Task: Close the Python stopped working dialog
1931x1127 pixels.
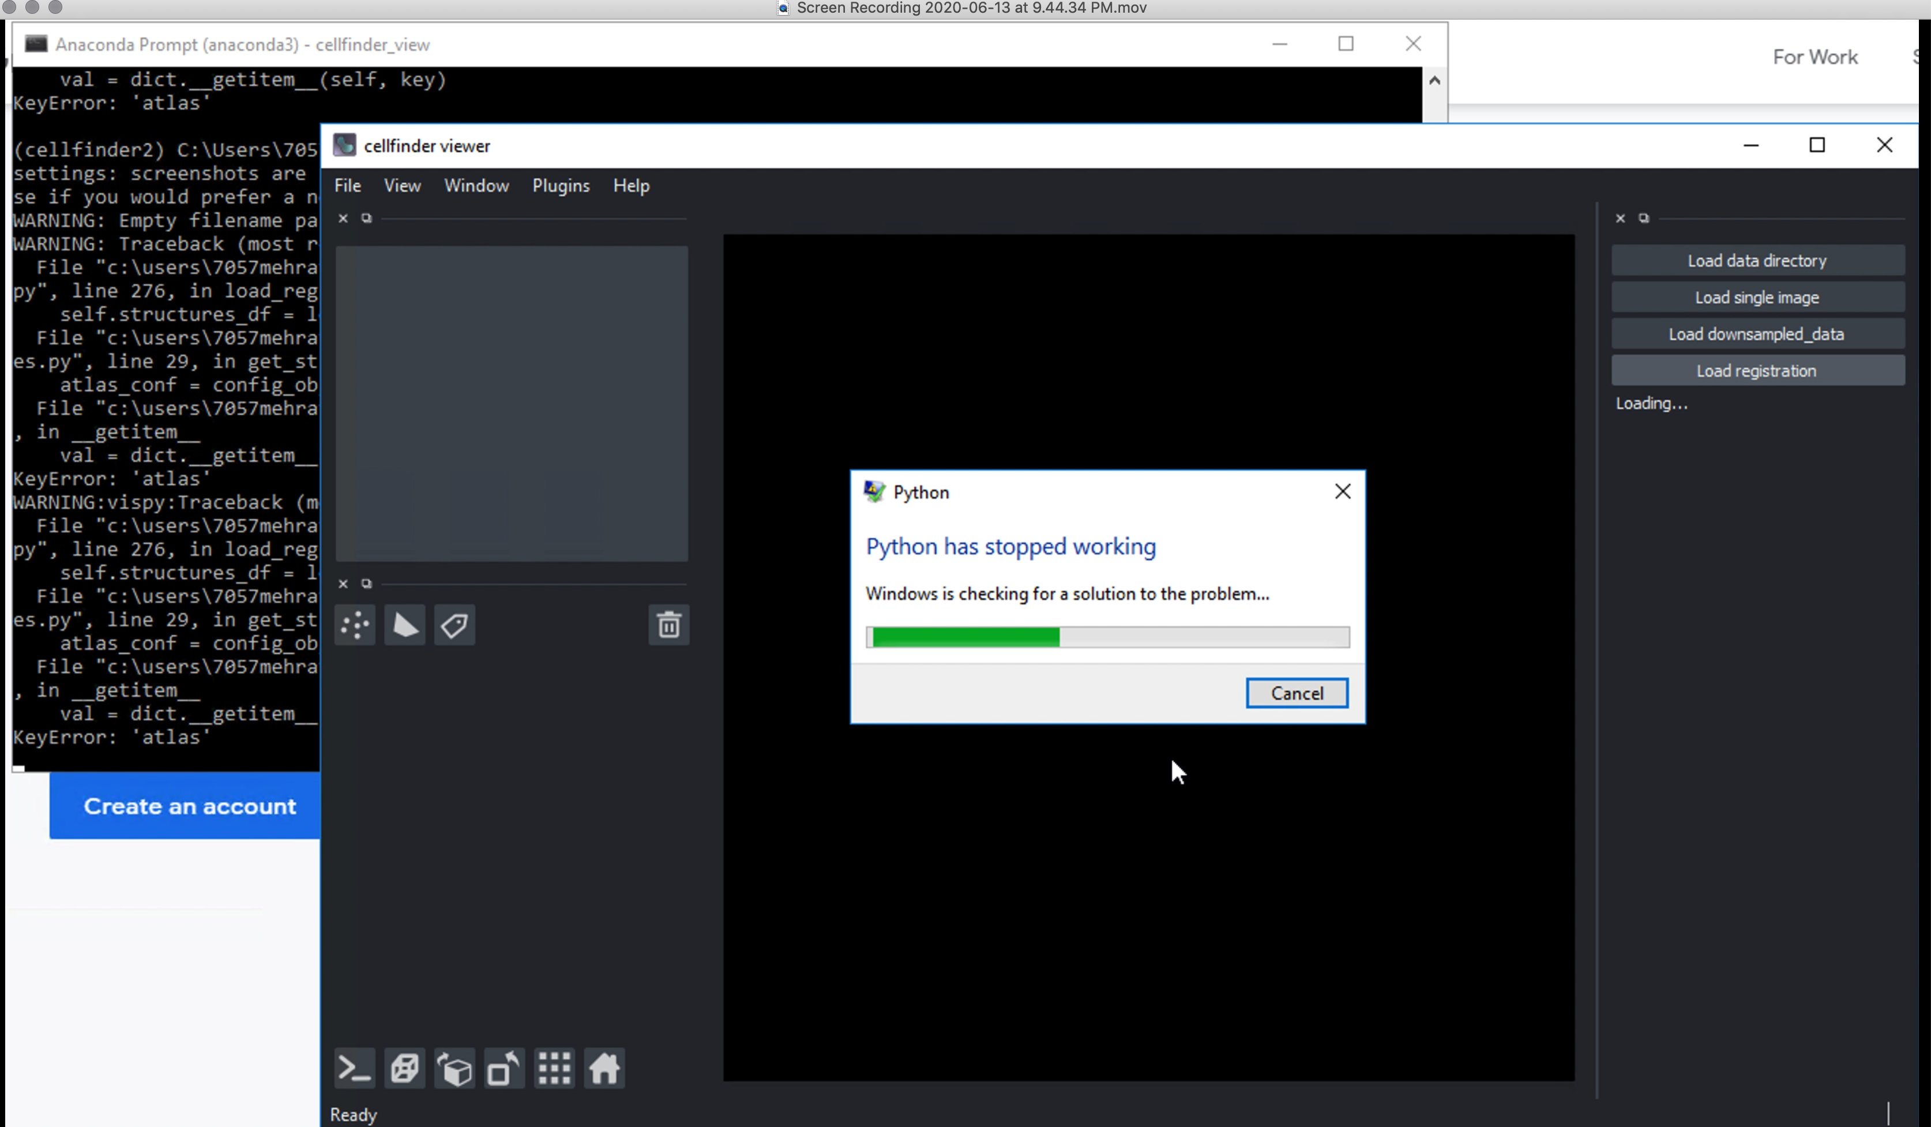Action: 1343,491
